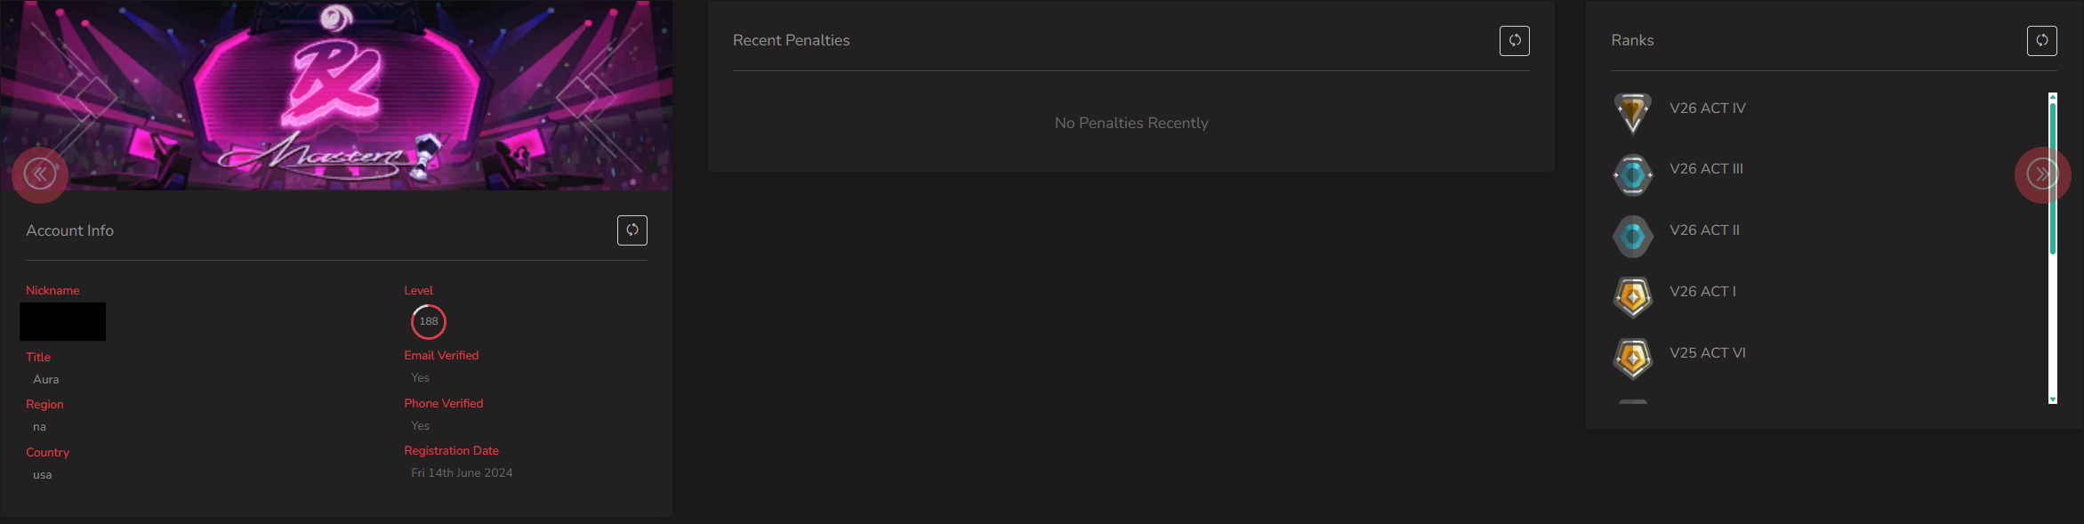Viewport: 2084px width, 524px height.
Task: Click the next double-chevron arrow button
Action: [2043, 174]
